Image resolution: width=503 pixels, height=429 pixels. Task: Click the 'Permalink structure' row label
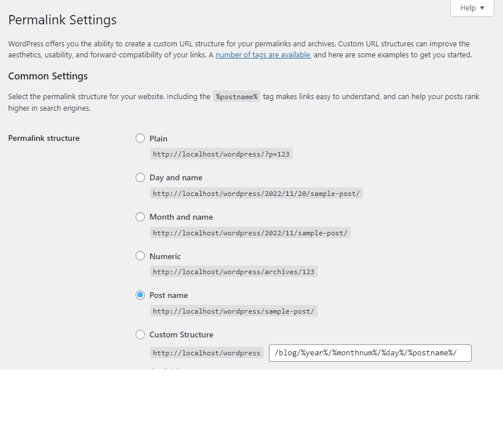(x=44, y=138)
